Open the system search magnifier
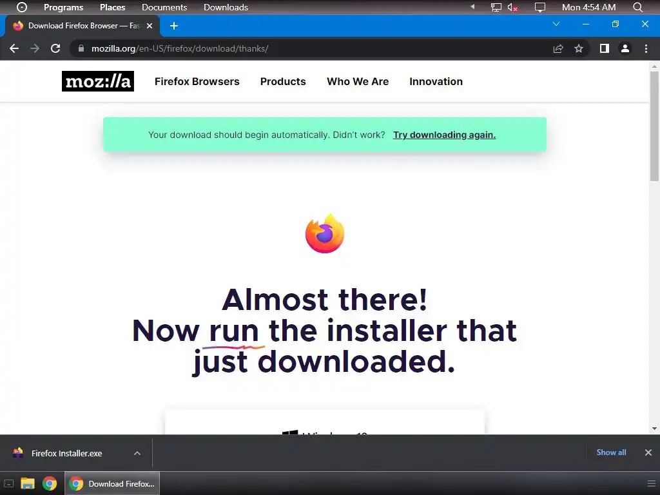 (637, 7)
